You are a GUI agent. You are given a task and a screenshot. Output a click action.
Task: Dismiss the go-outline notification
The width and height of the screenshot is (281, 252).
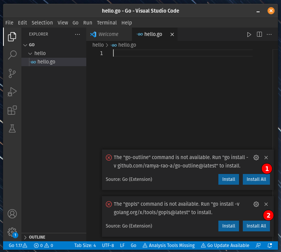click(266, 158)
